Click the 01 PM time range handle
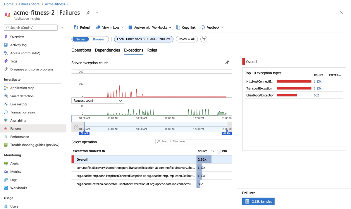 point(226,133)
